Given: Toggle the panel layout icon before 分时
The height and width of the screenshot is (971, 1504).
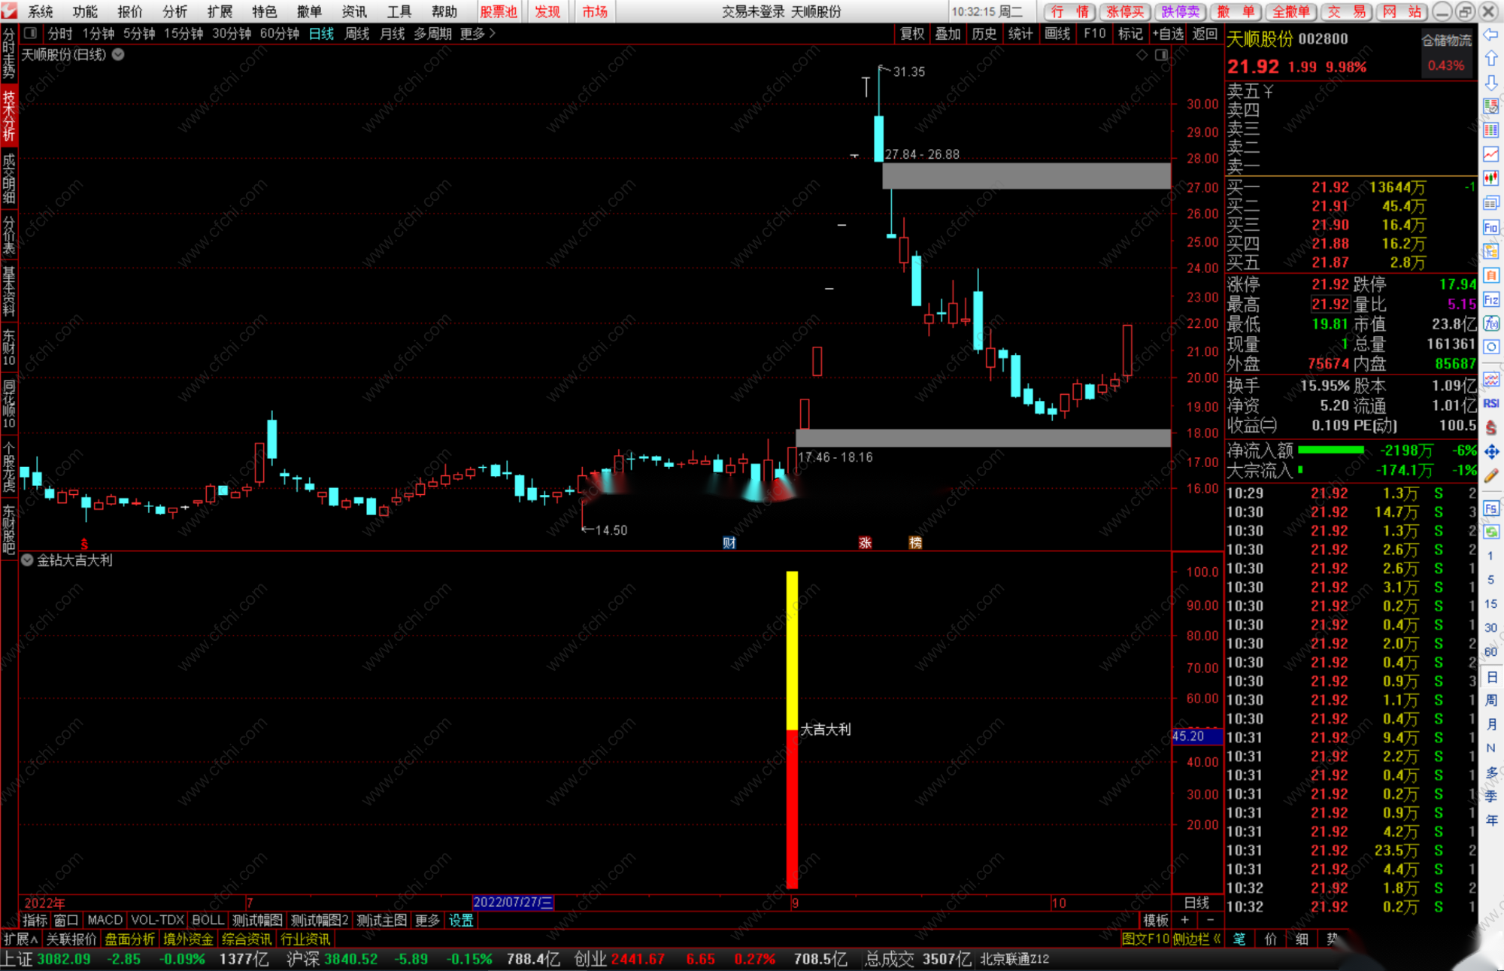Looking at the screenshot, I should click(31, 33).
